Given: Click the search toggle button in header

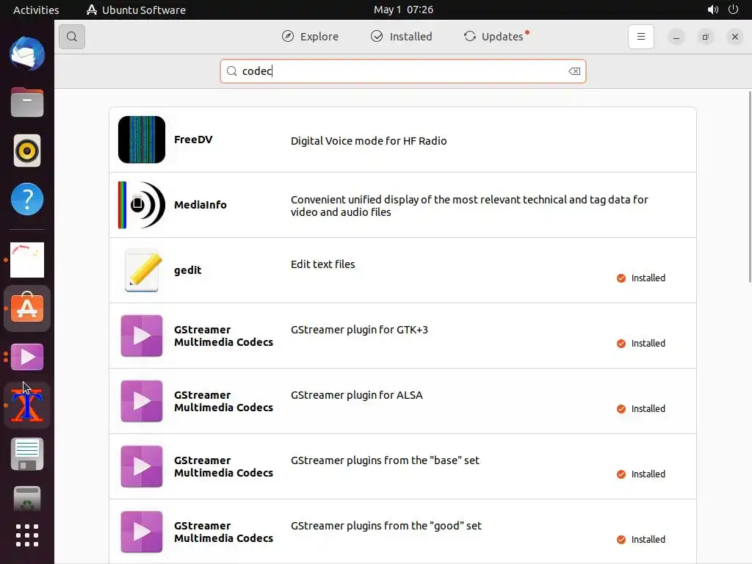Looking at the screenshot, I should [x=72, y=37].
